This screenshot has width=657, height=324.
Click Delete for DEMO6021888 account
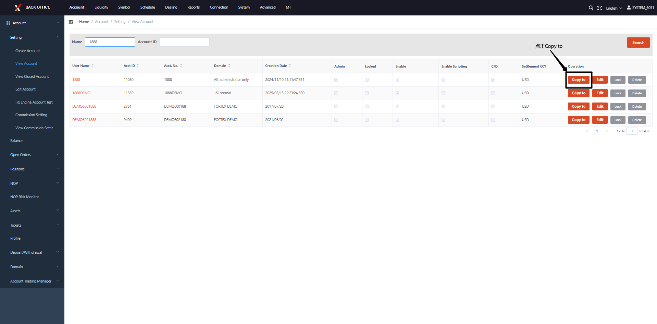pyautogui.click(x=637, y=120)
